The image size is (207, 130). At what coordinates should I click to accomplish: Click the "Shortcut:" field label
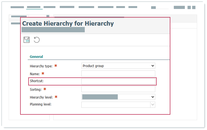[x=37, y=81]
